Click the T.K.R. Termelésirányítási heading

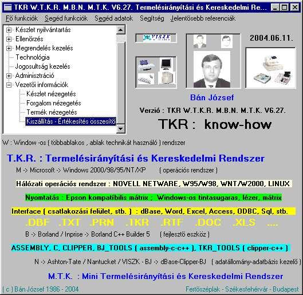(x=136, y=158)
